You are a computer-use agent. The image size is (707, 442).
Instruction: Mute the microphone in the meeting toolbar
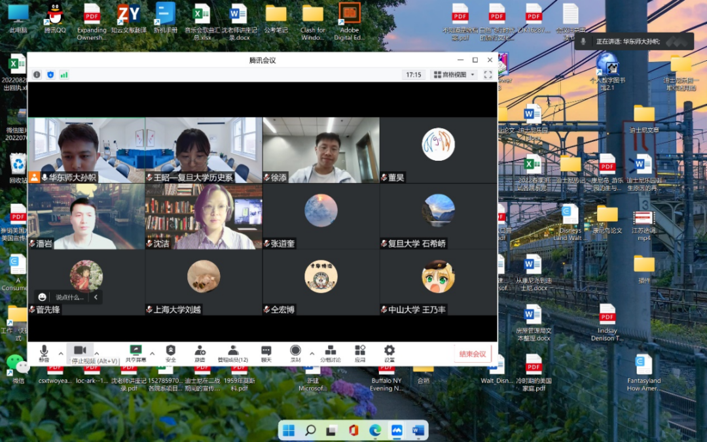click(44, 354)
